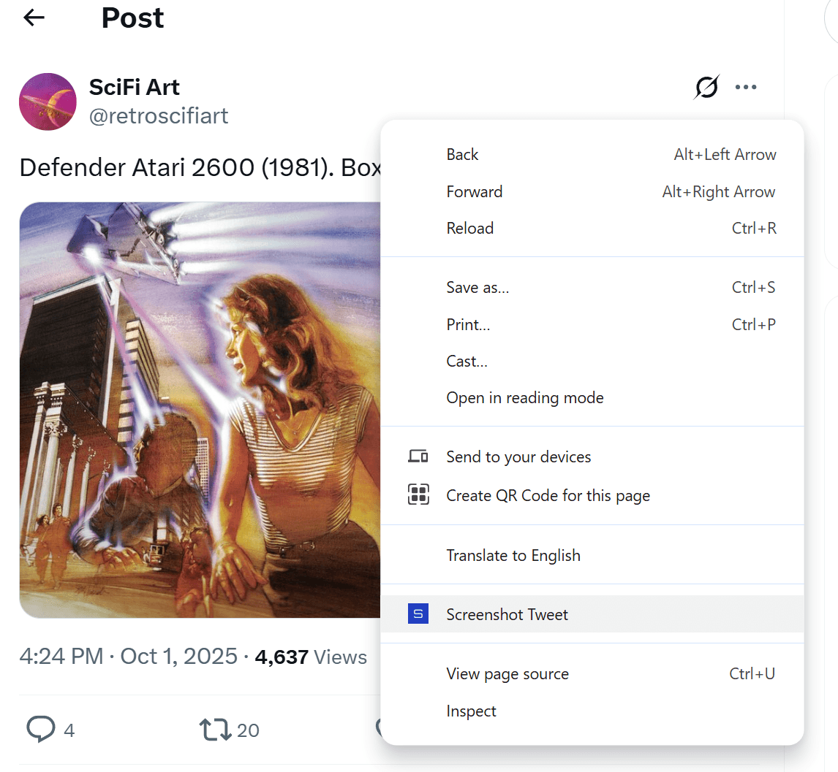Choose Back in the context menu
Viewport: 838px width, 772px height.
tap(462, 155)
